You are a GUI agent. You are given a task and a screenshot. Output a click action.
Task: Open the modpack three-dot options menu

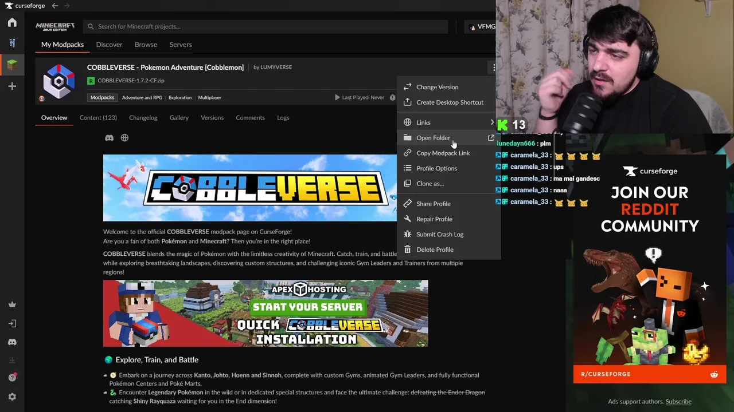pos(494,68)
